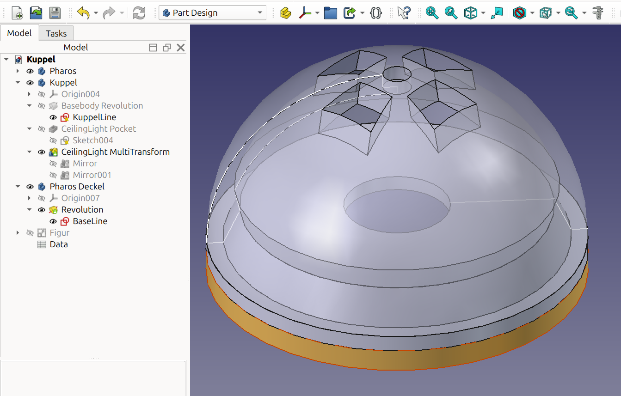621x396 pixels.
Task: Show the hidden Origin004 item
Action: [42, 94]
